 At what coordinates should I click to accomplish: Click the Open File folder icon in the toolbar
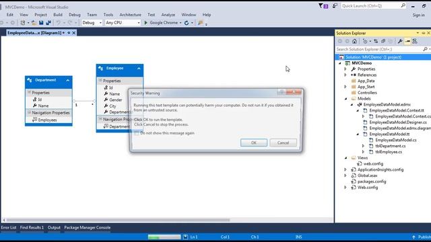34,23
